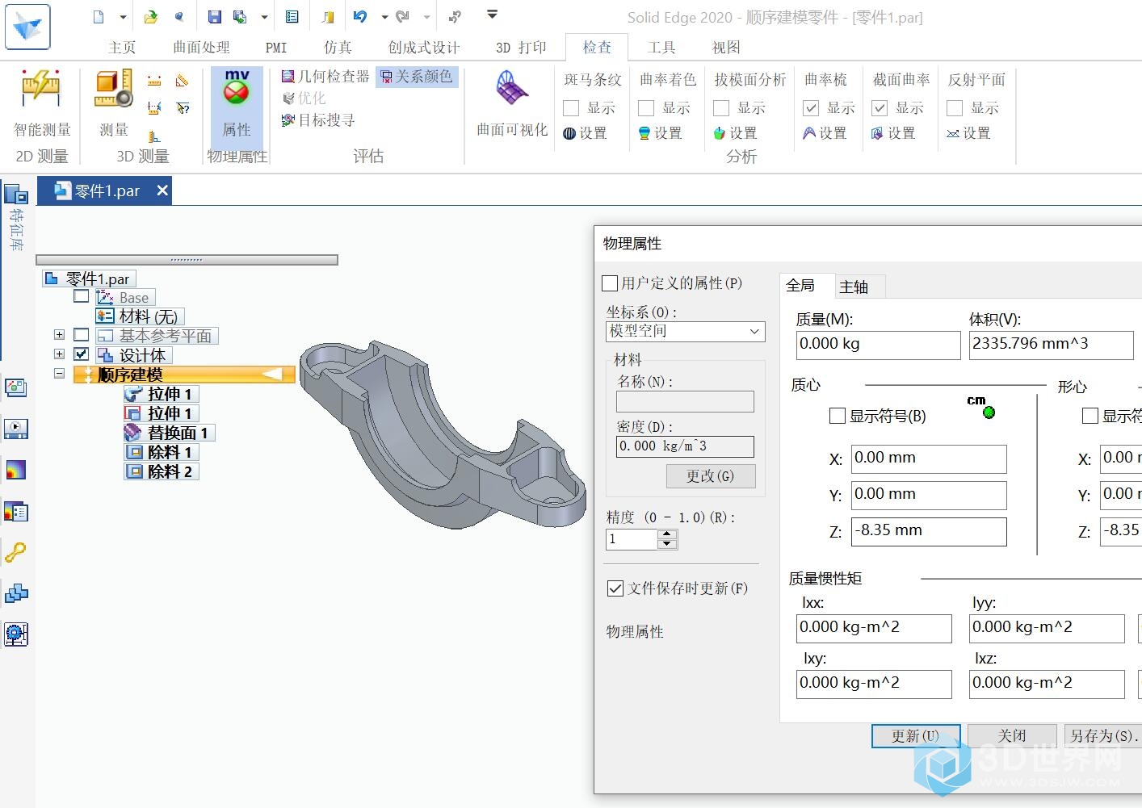Open curvature comb settings (曲率梳 设置)
This screenshot has width=1142, height=808.
coord(825,133)
